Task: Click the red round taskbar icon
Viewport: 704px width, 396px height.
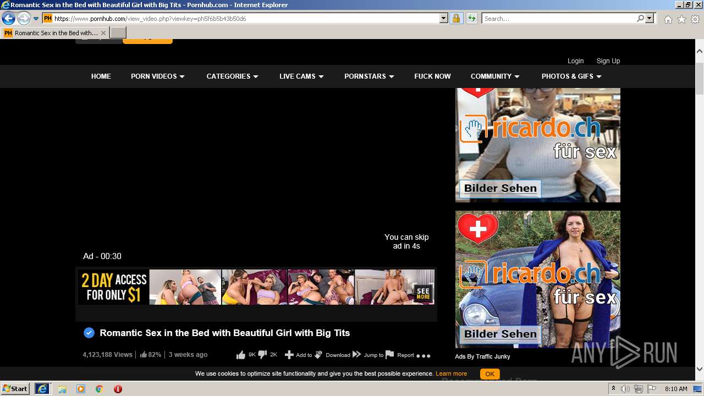Action: (x=118, y=389)
